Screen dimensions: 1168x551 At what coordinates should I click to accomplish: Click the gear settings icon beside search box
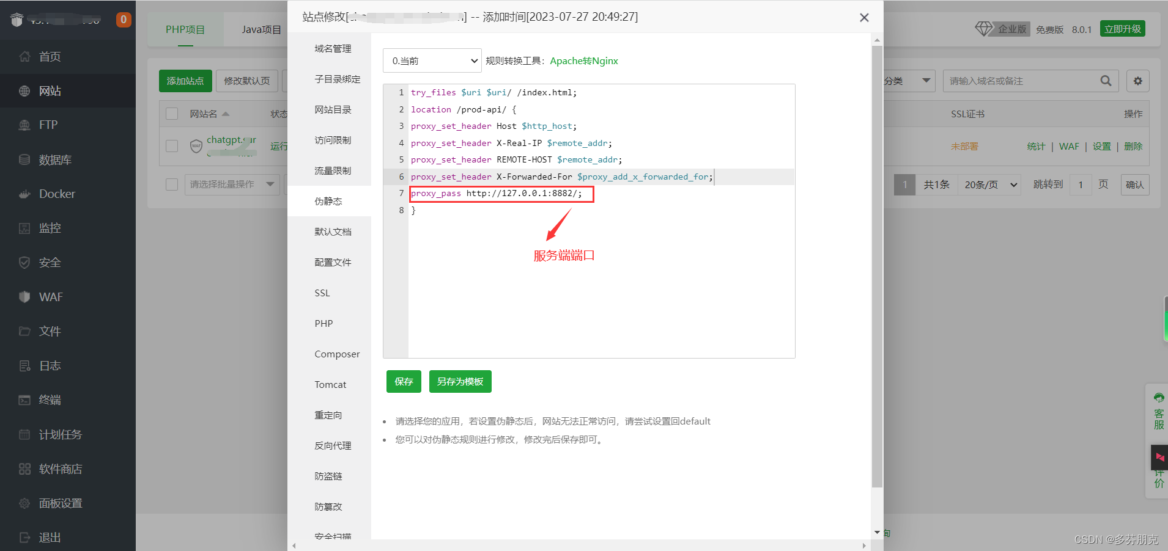click(1138, 81)
